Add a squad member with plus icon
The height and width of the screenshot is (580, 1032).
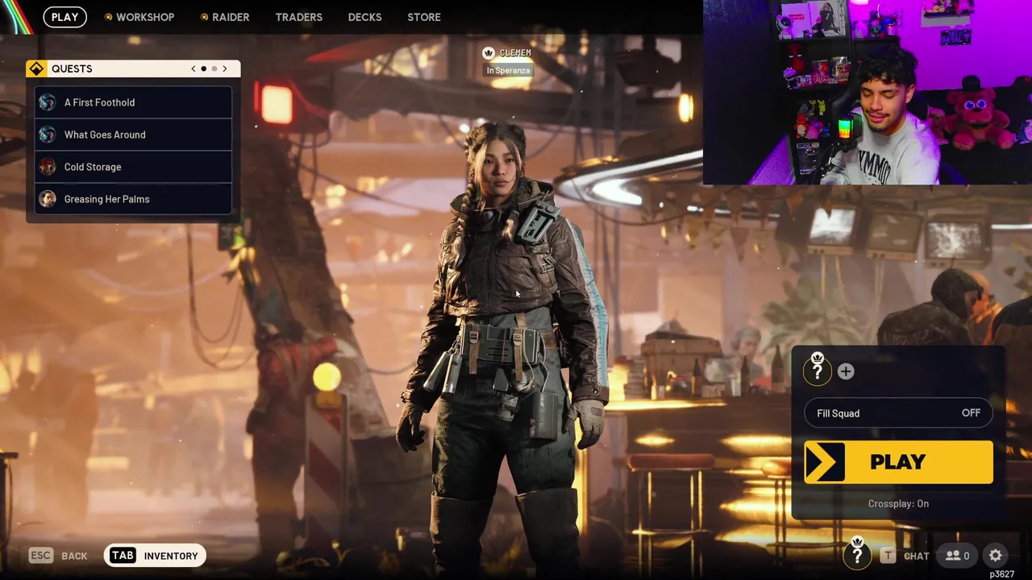pyautogui.click(x=846, y=371)
